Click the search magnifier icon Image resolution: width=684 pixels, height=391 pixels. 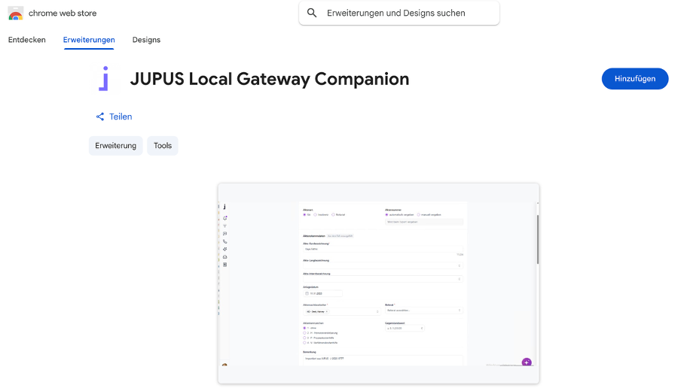312,13
